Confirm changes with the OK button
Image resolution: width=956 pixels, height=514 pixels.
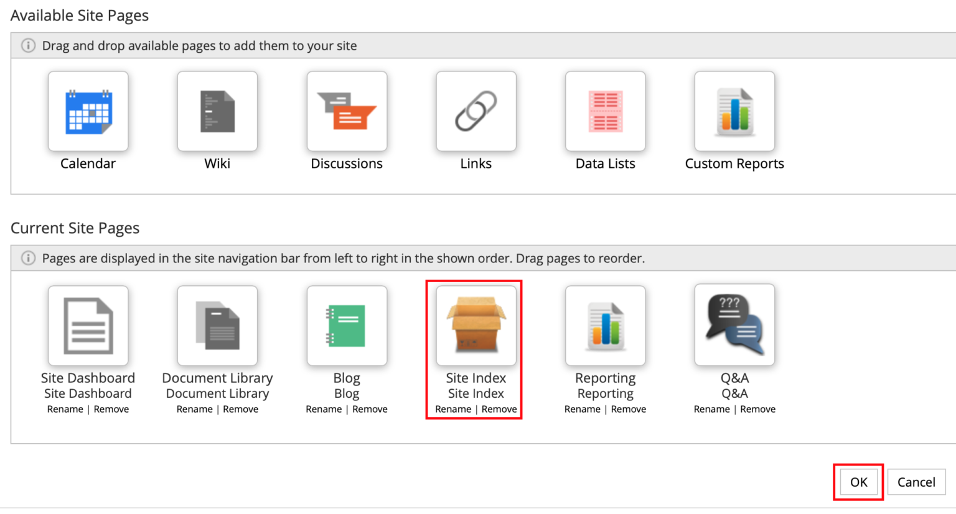(x=858, y=482)
